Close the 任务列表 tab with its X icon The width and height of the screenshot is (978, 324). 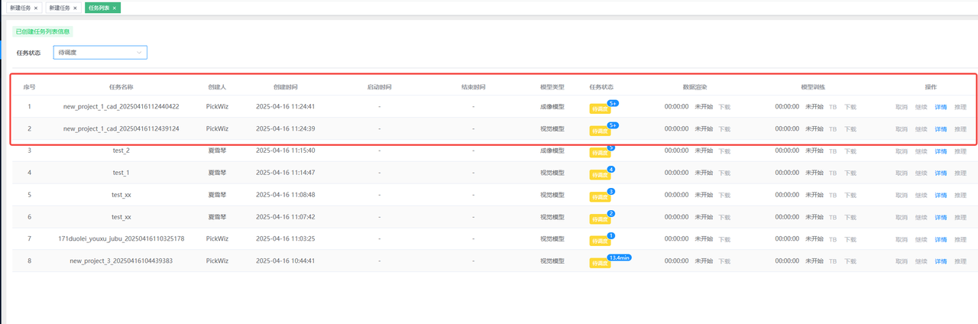pyautogui.click(x=115, y=8)
